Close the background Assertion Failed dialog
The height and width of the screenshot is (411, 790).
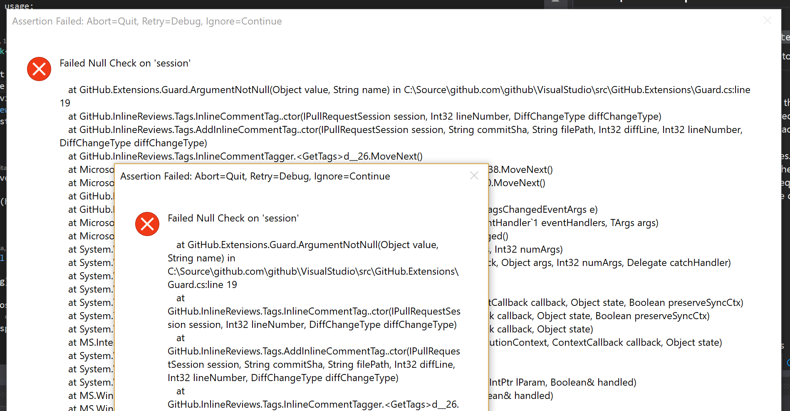[768, 21]
